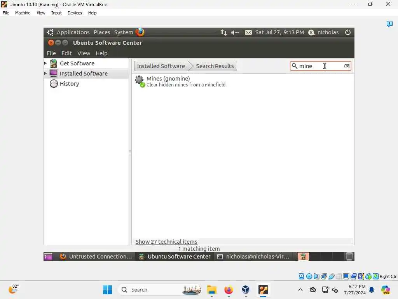Open the Software Center View menu
The image size is (398, 299).
point(84,53)
